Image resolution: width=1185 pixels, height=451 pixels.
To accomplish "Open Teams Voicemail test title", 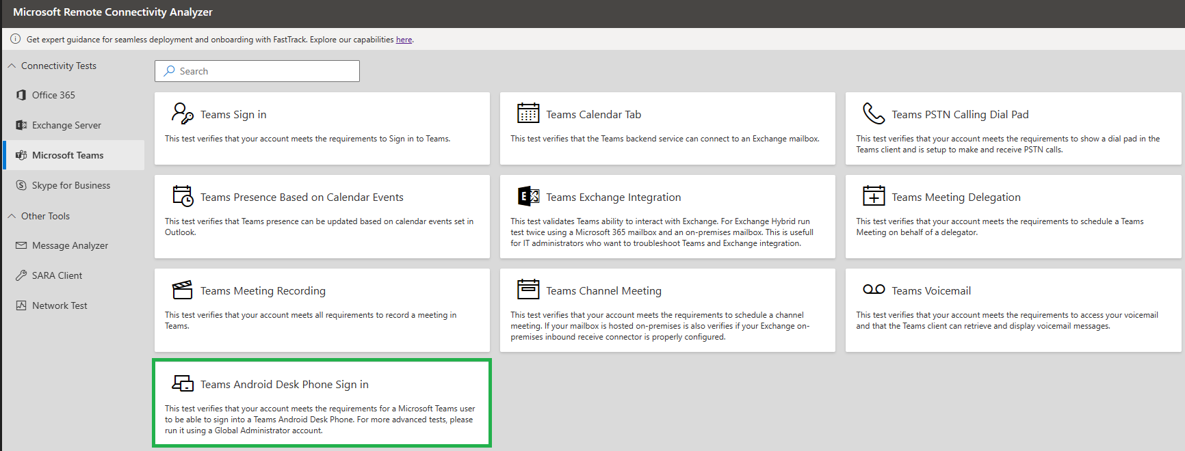I will pyautogui.click(x=931, y=291).
